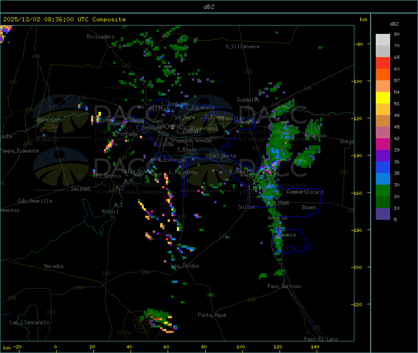Image resolution: width=418 pixels, height=353 pixels.
Task: Click the S_Rosas map label
Action: tap(187, 149)
